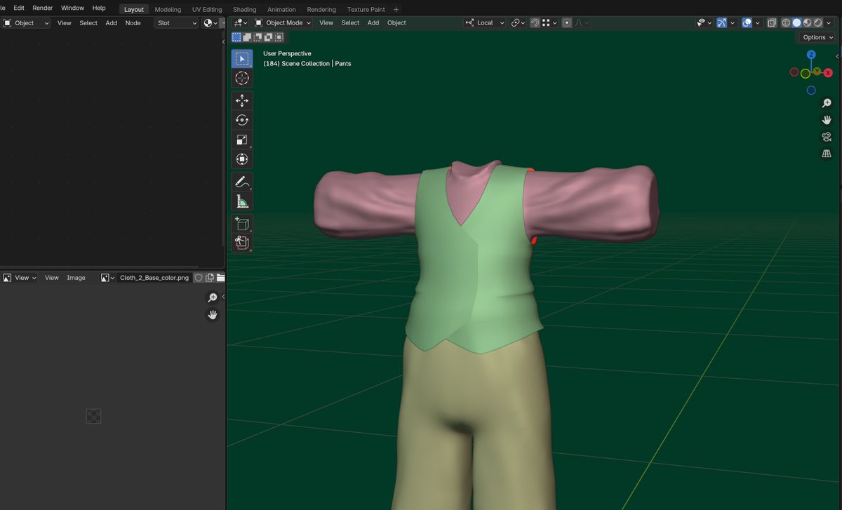
Task: Toggle proportional editing button
Action: click(568, 22)
